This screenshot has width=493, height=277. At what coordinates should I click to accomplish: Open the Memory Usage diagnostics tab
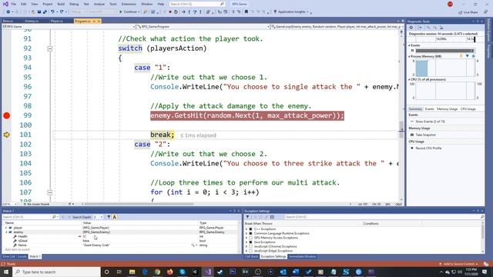pos(447,109)
